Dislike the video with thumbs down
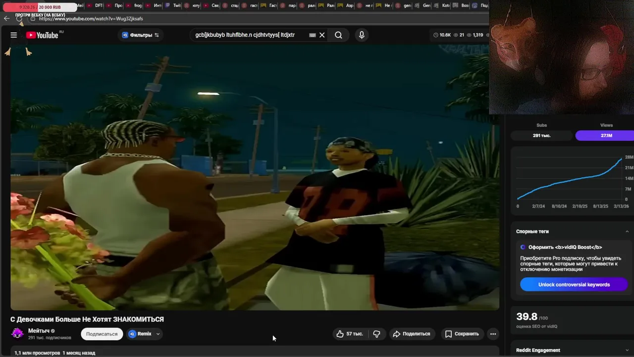Image resolution: width=634 pixels, height=357 pixels. [x=376, y=334]
